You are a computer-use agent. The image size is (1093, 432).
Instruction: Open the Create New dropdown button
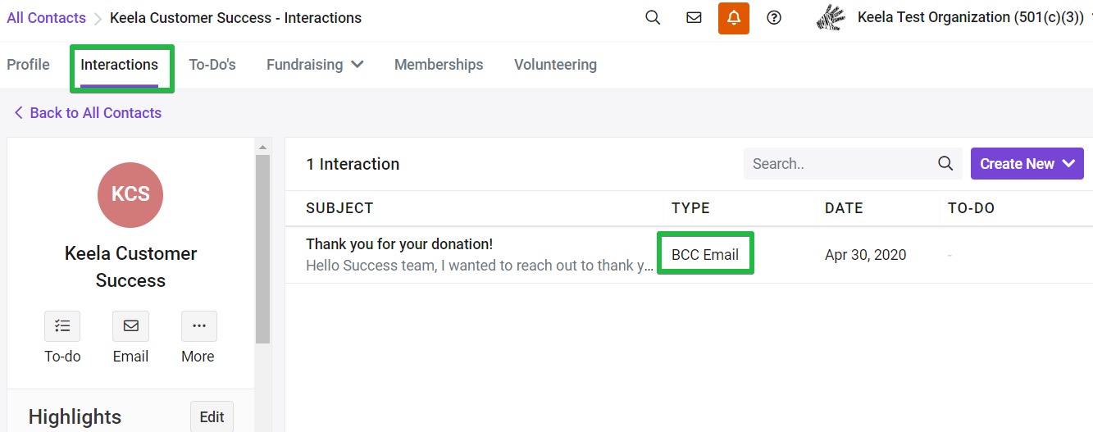tap(1027, 163)
